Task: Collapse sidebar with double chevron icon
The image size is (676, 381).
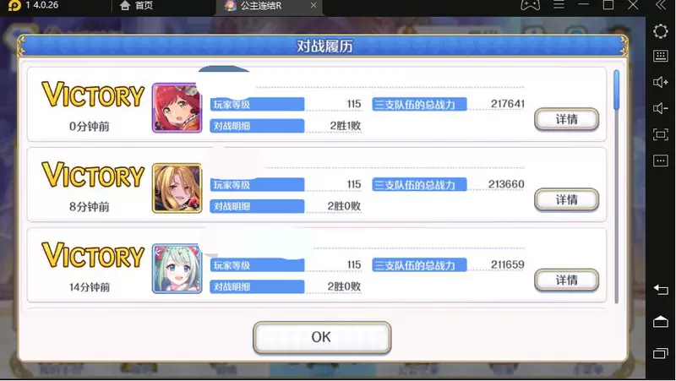Action: [660, 5]
